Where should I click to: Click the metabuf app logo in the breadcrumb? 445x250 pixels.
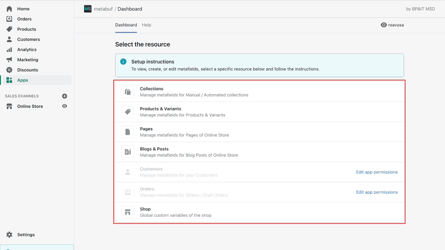(87, 9)
